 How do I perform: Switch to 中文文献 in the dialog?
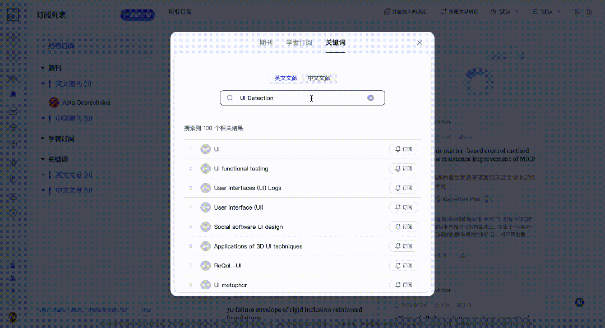tap(318, 78)
